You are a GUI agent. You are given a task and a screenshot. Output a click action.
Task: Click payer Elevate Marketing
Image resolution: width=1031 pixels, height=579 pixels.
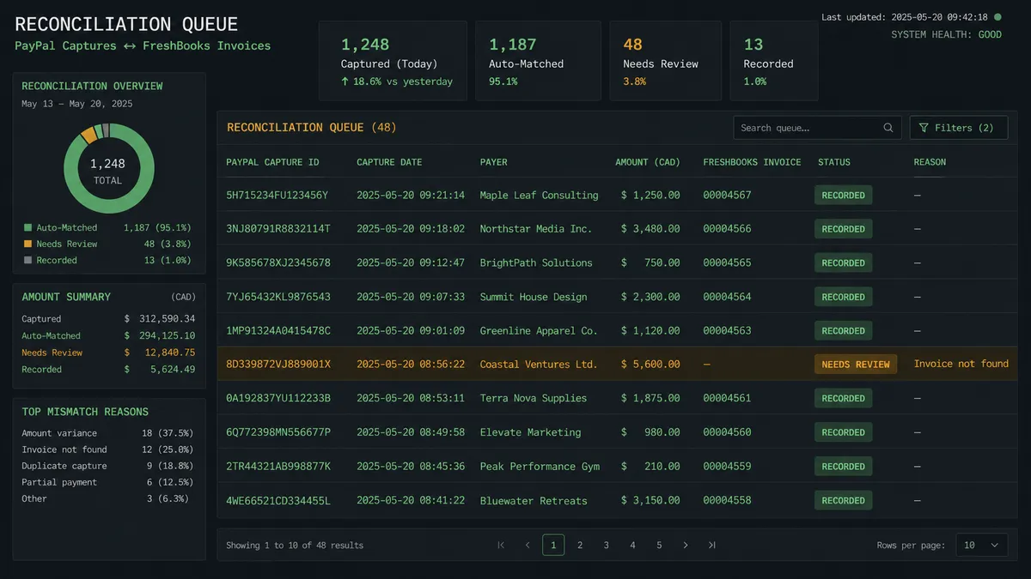531,433
